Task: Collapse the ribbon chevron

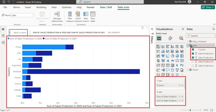Action: [x=214, y=24]
